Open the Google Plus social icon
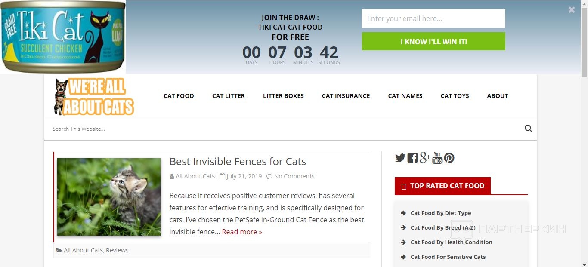Screen dimensions: 588x267 point(425,157)
